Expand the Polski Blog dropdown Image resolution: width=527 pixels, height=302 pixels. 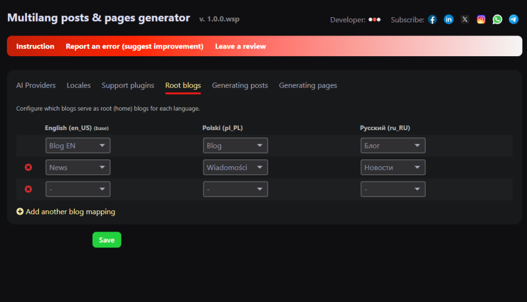pos(235,146)
